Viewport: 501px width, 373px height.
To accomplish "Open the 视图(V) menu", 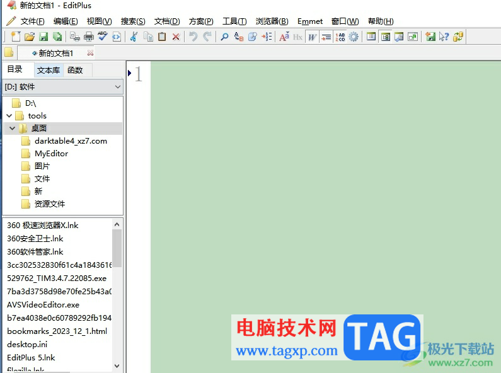I will [99, 21].
